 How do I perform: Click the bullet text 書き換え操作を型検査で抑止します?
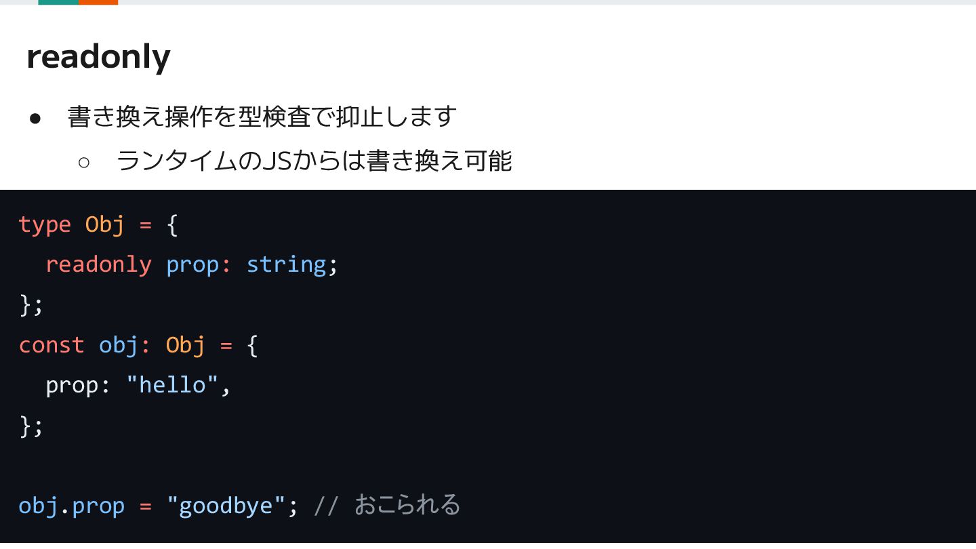262,117
